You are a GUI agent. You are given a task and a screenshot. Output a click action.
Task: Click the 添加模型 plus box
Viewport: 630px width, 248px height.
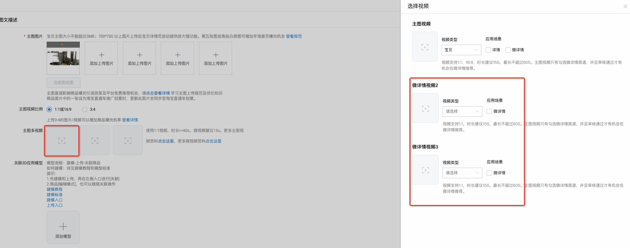[x=63, y=227]
